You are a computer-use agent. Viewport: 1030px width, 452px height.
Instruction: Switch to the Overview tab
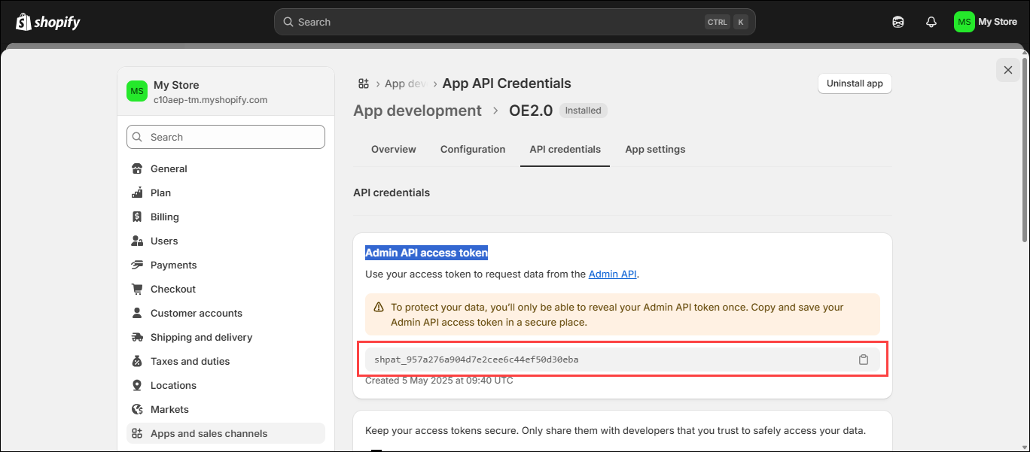[393, 149]
